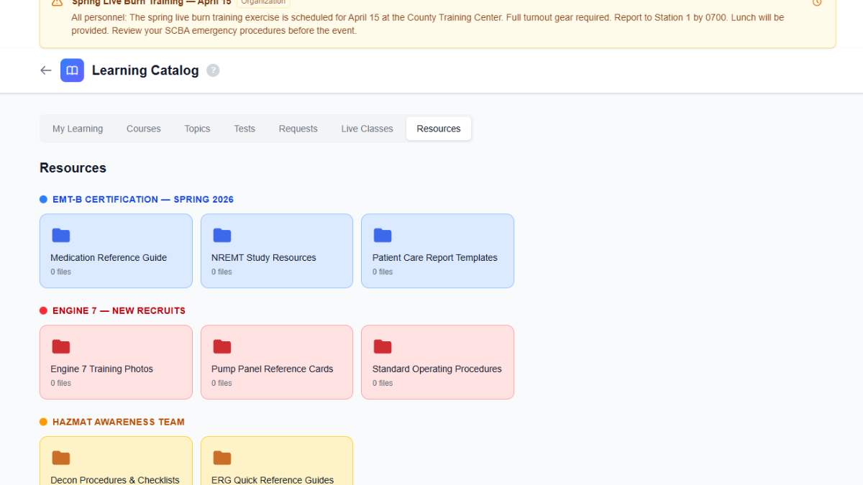Click "0 files" under Standard Operating Procedures
Viewport: 863px width, 485px height.
coord(383,384)
